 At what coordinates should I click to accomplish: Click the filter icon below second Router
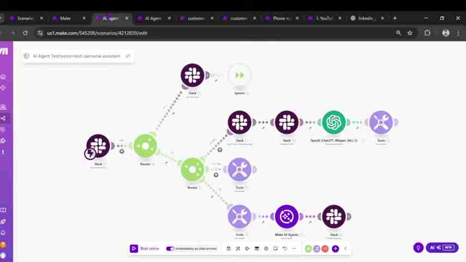click(216, 175)
